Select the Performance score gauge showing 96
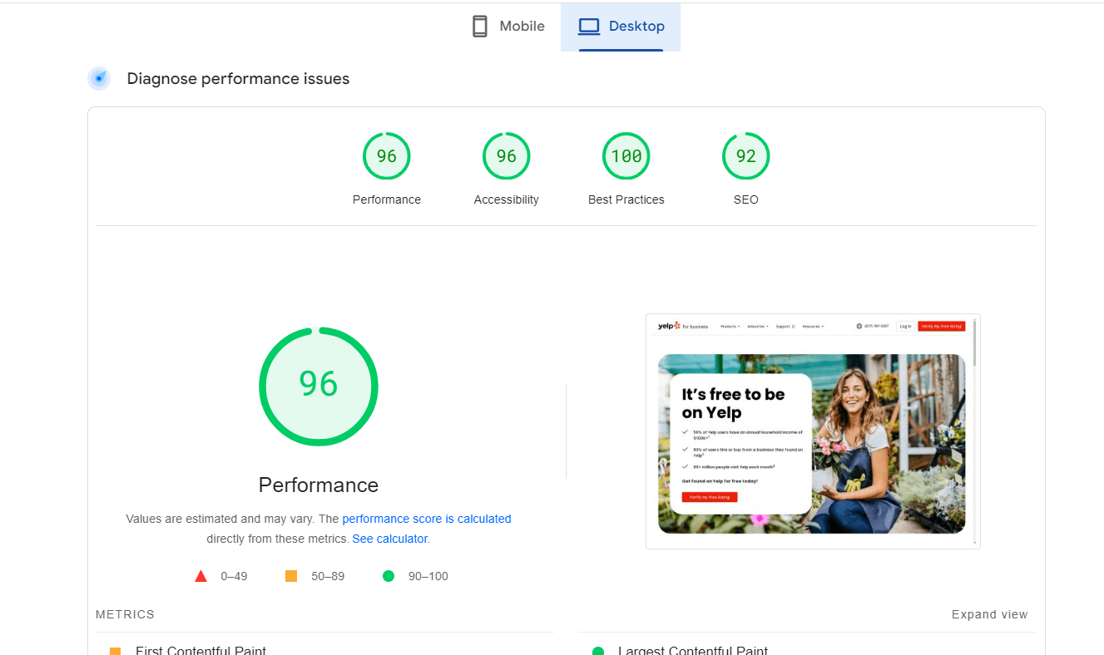Screen dimensions: 1104x655 [386, 155]
